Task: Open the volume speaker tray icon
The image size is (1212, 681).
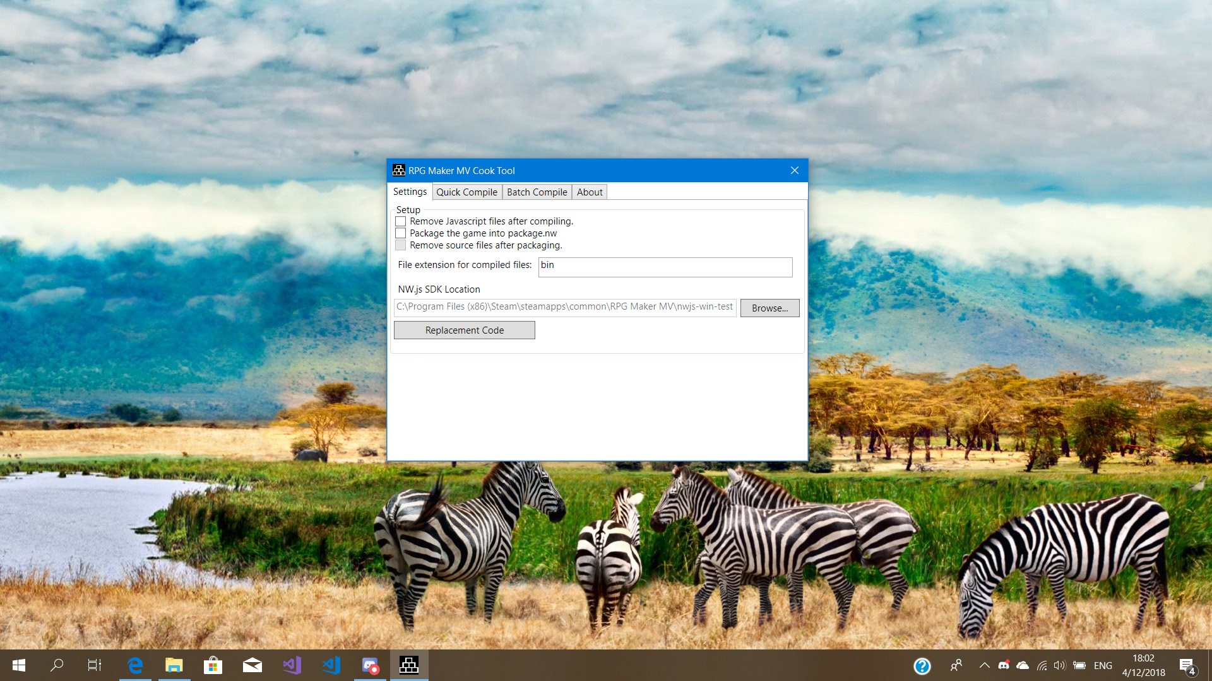Action: pyautogui.click(x=1060, y=665)
